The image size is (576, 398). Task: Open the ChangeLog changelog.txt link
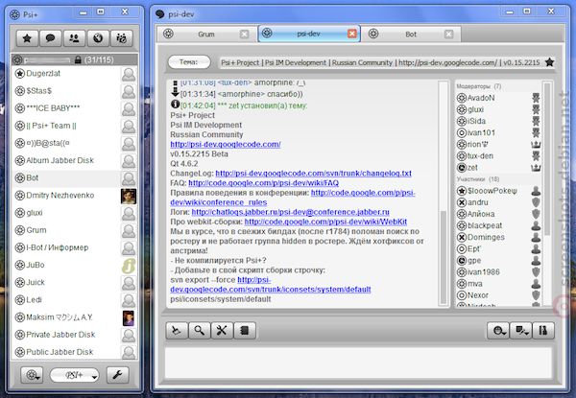tap(313, 174)
